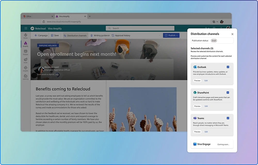
Task: Click the thumbs-up image in article
Action: 143,109
